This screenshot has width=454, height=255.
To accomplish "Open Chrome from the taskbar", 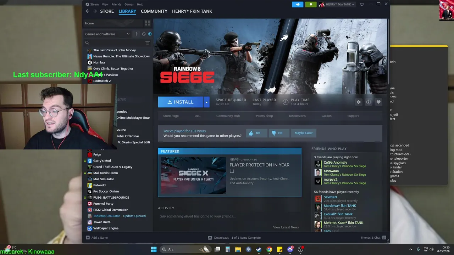I will pyautogui.click(x=269, y=249).
